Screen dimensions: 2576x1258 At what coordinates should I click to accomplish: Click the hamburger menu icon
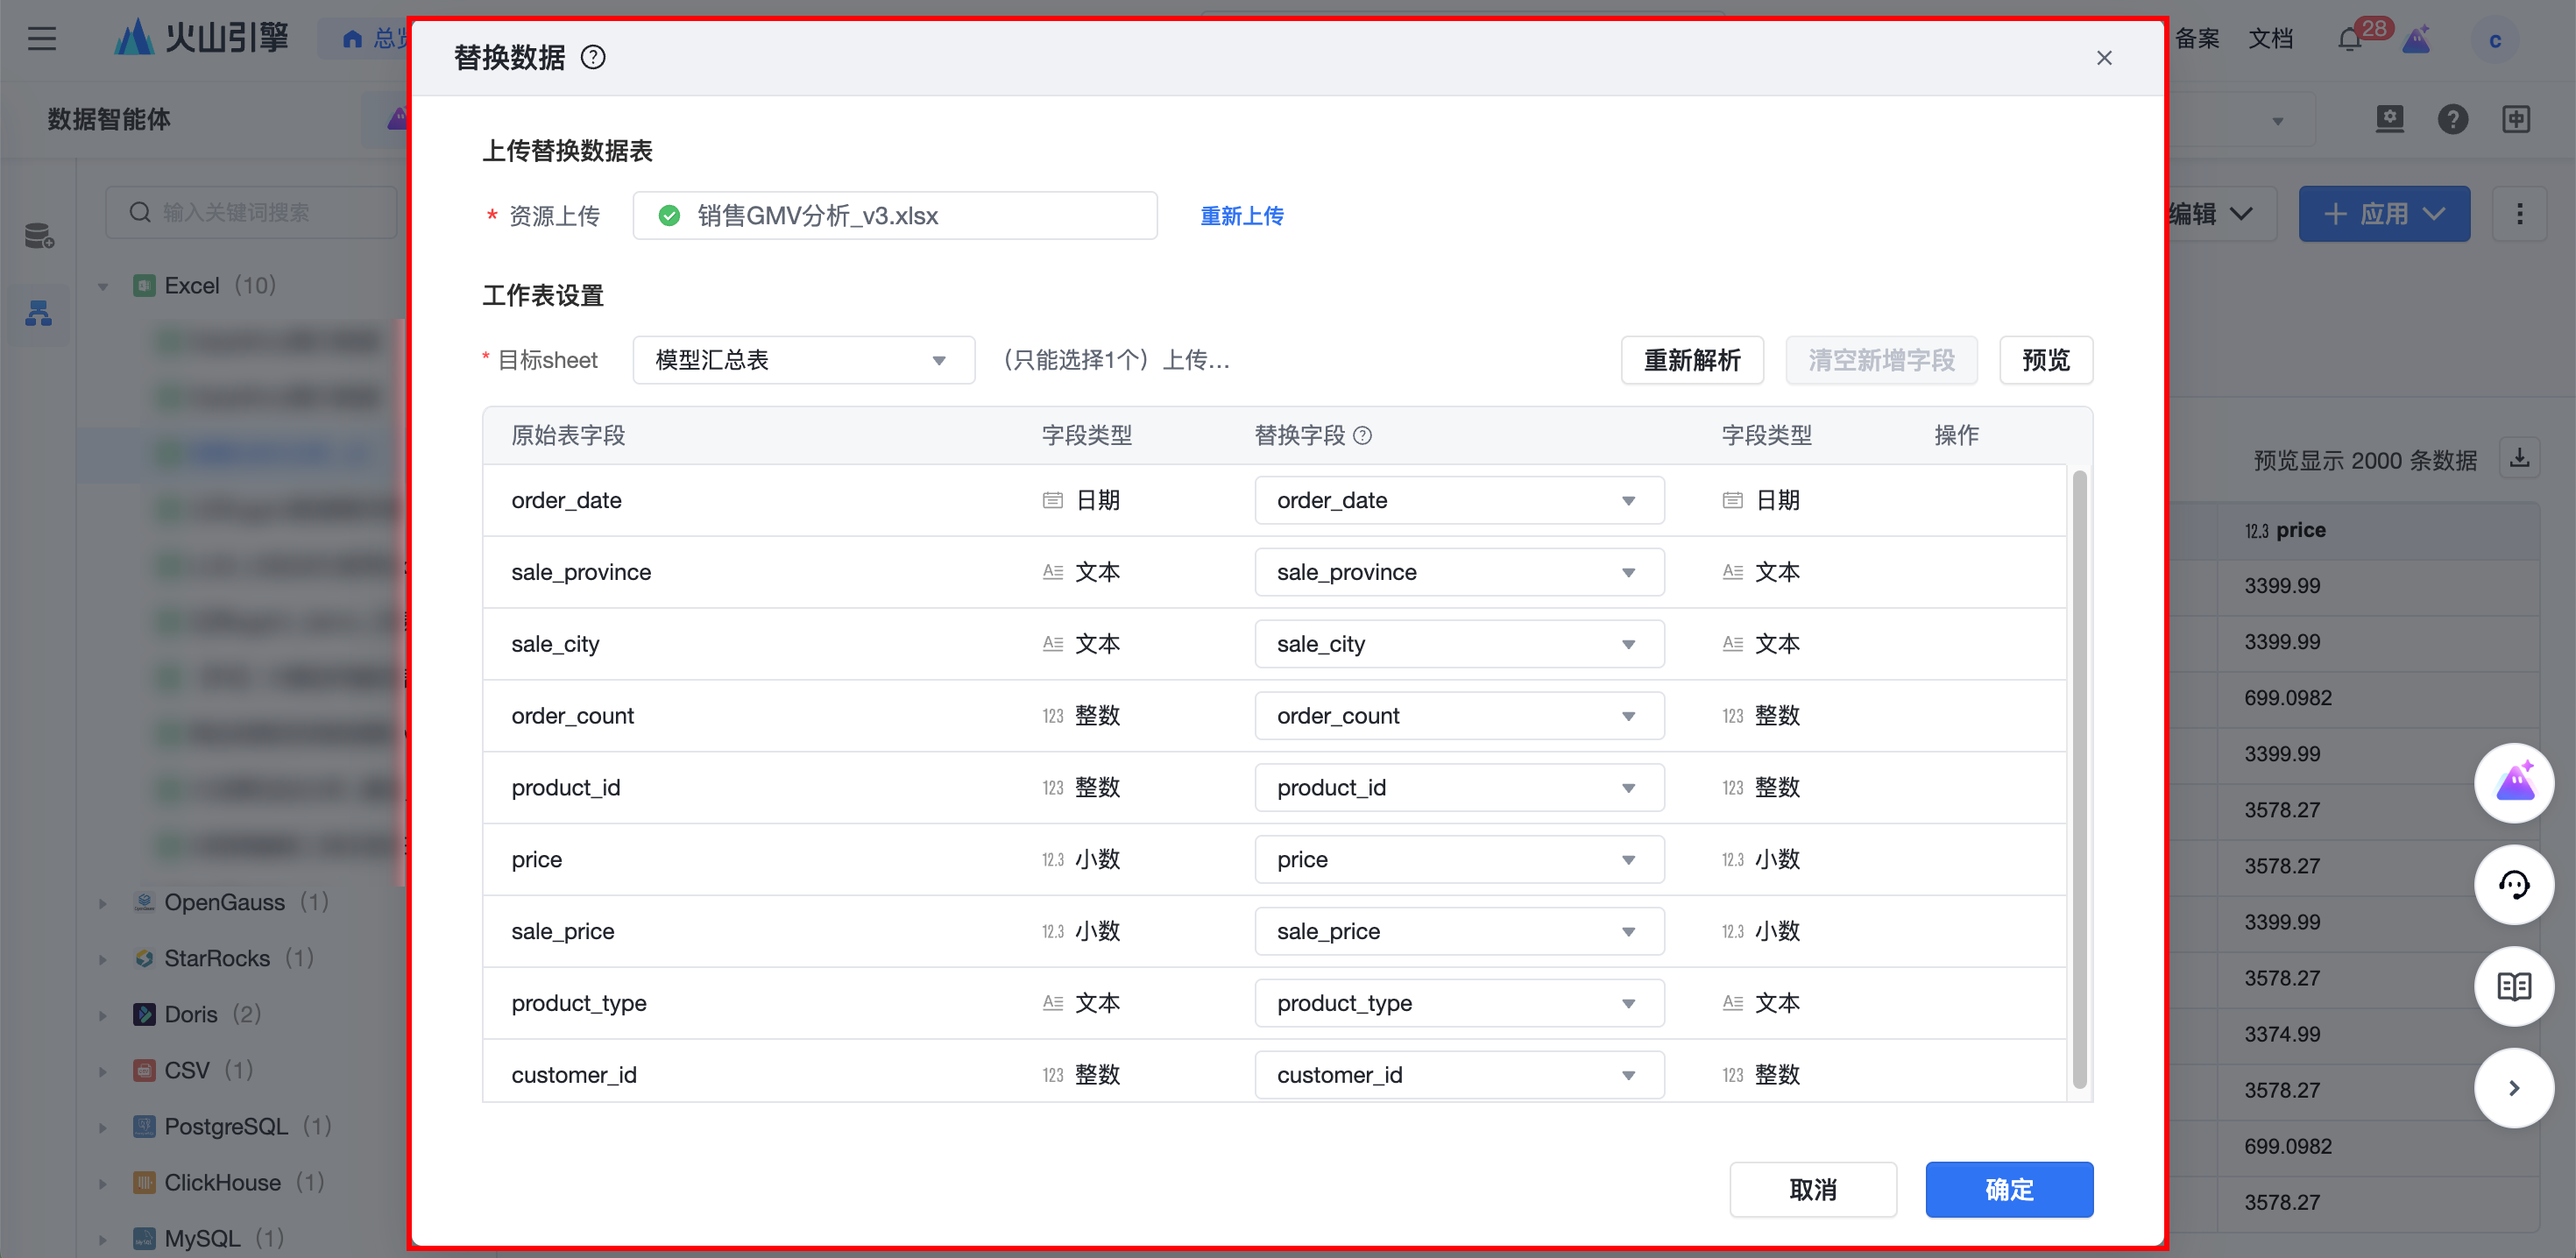[42, 39]
